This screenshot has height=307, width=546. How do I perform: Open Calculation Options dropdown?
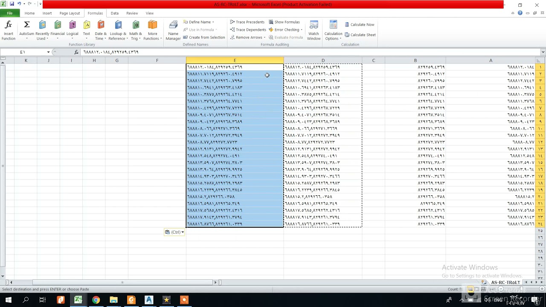pos(333,30)
